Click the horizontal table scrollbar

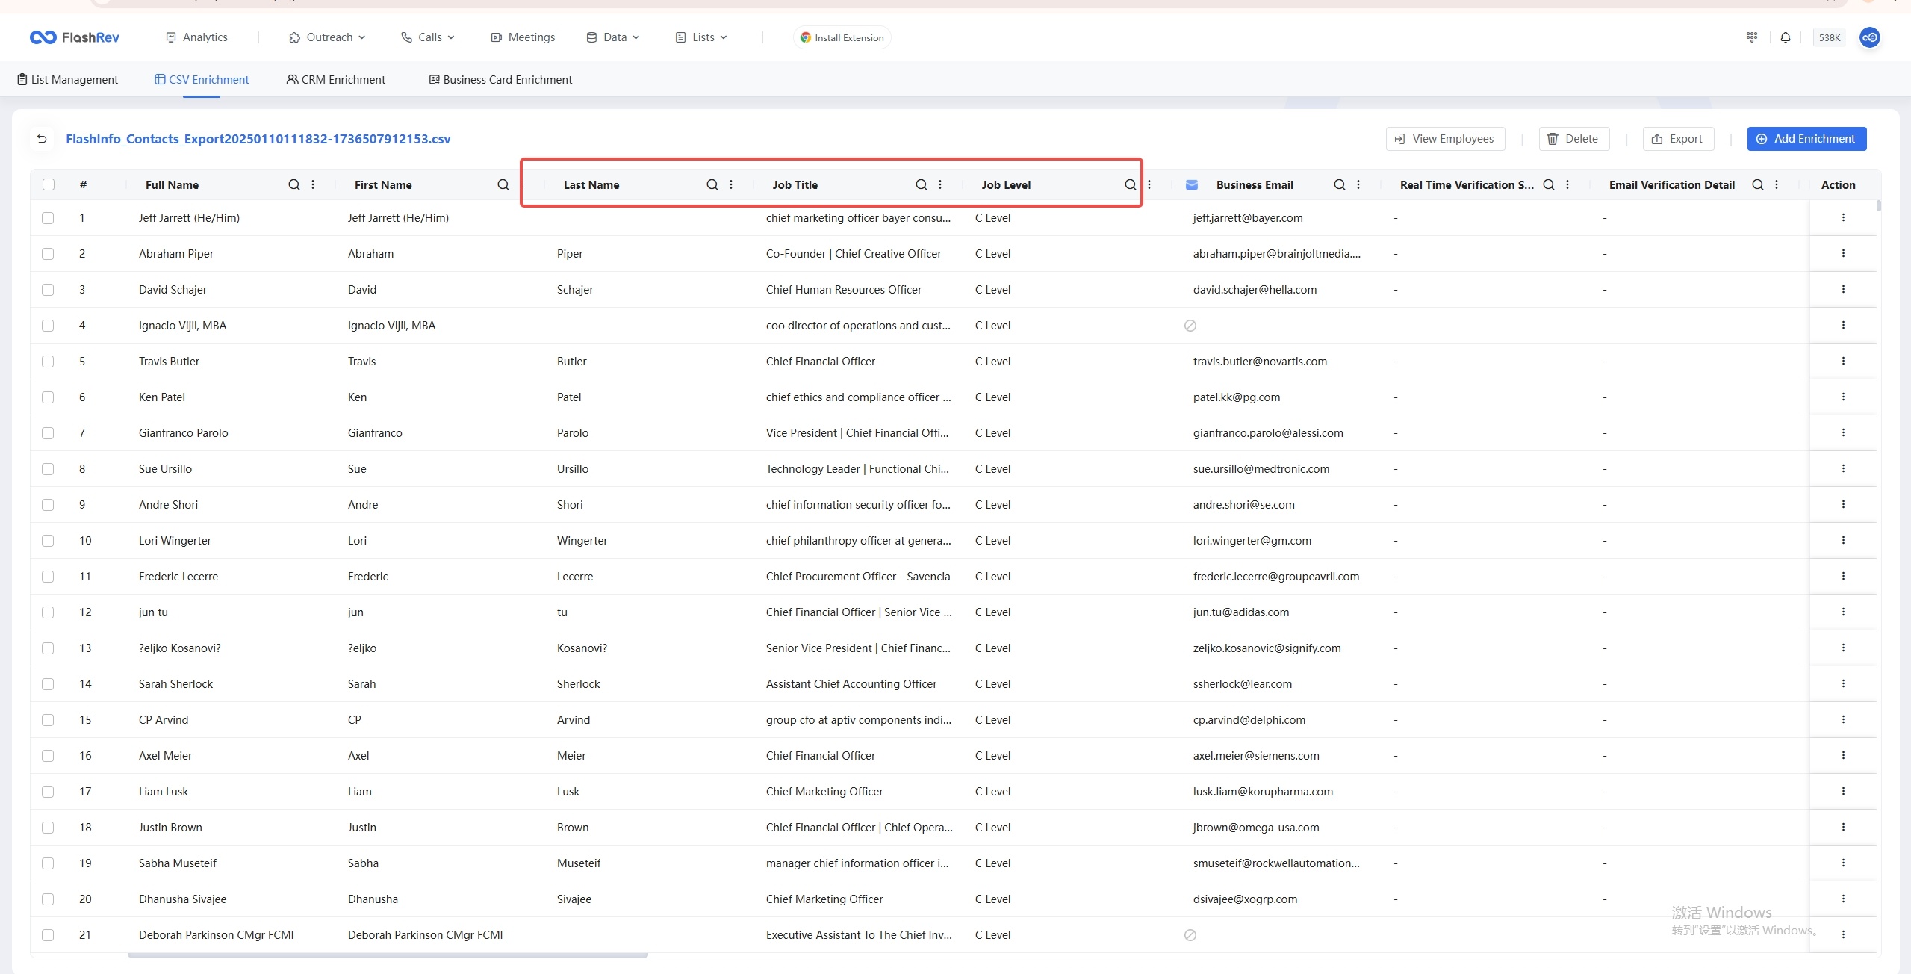tap(388, 955)
